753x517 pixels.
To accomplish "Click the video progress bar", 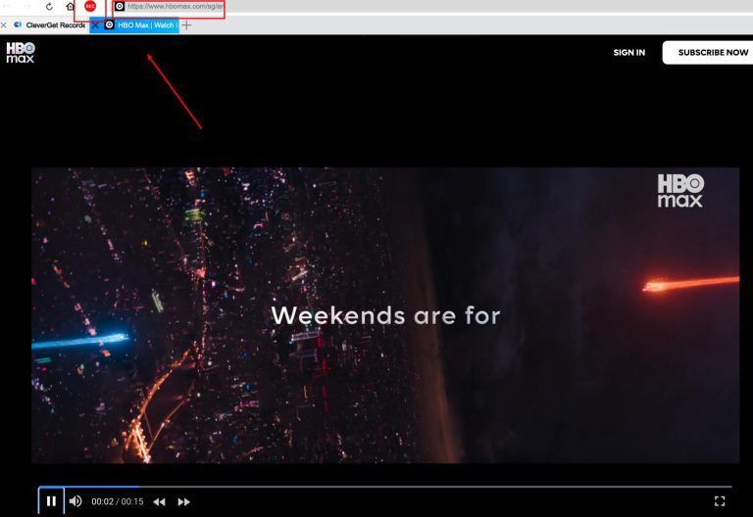I will click(392, 486).
